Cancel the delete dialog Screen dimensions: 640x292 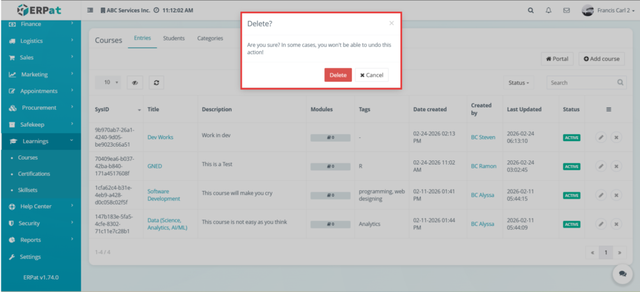click(372, 75)
